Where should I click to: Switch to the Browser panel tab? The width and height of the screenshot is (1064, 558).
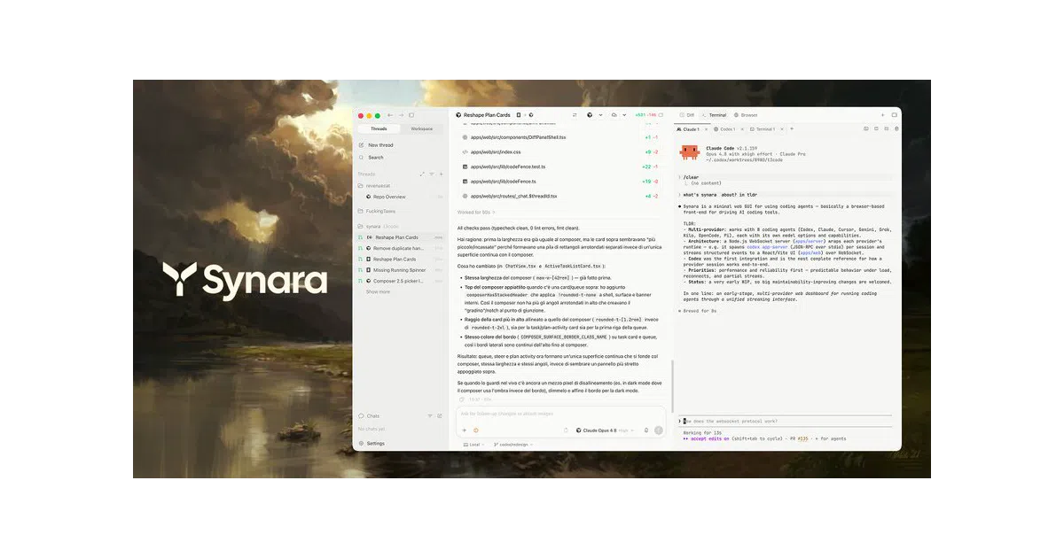(746, 115)
